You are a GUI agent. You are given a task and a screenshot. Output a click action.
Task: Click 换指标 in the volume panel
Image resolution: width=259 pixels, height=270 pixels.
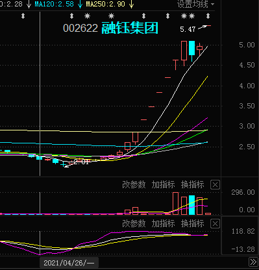(x=193, y=185)
